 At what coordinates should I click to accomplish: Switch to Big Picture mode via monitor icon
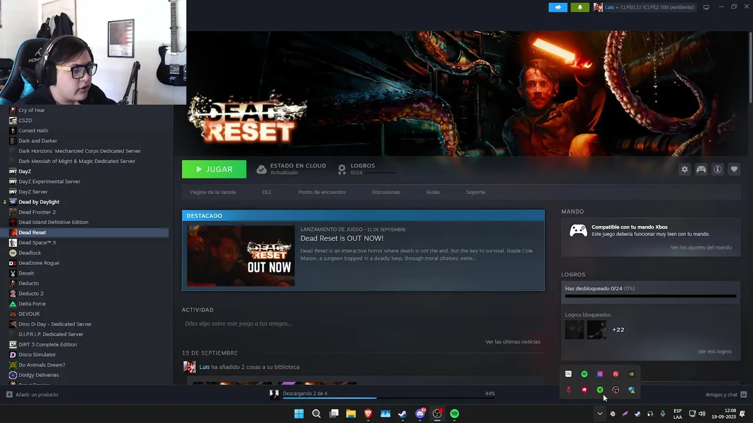[x=706, y=7]
